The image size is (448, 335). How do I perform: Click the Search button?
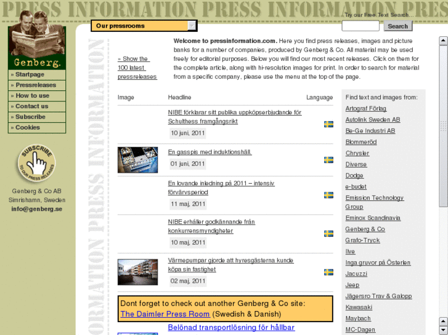(397, 26)
